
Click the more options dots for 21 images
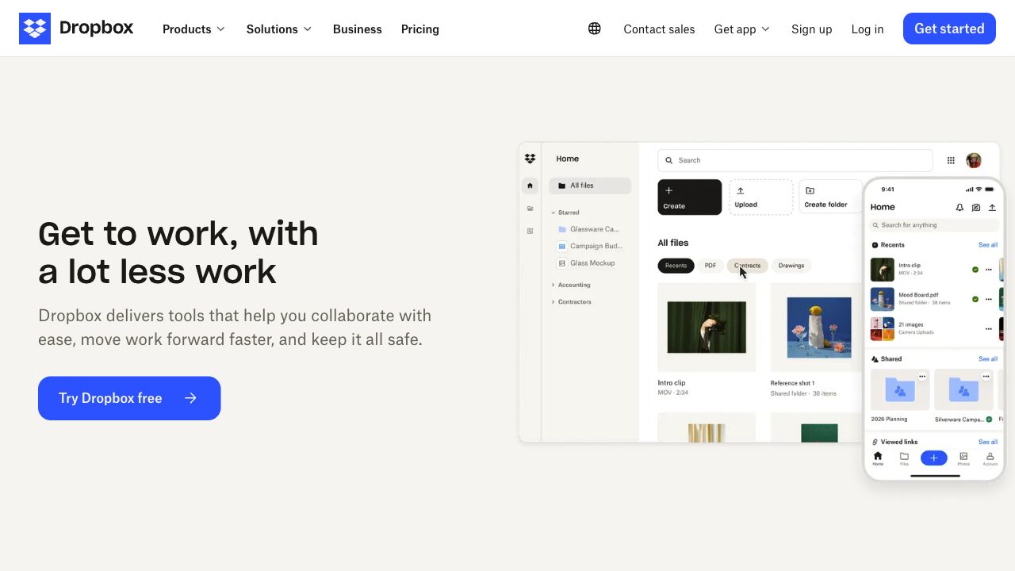click(x=989, y=328)
